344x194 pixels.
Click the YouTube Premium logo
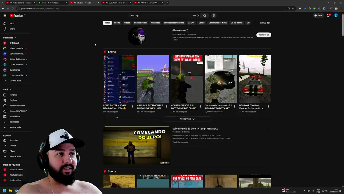pos(17,16)
